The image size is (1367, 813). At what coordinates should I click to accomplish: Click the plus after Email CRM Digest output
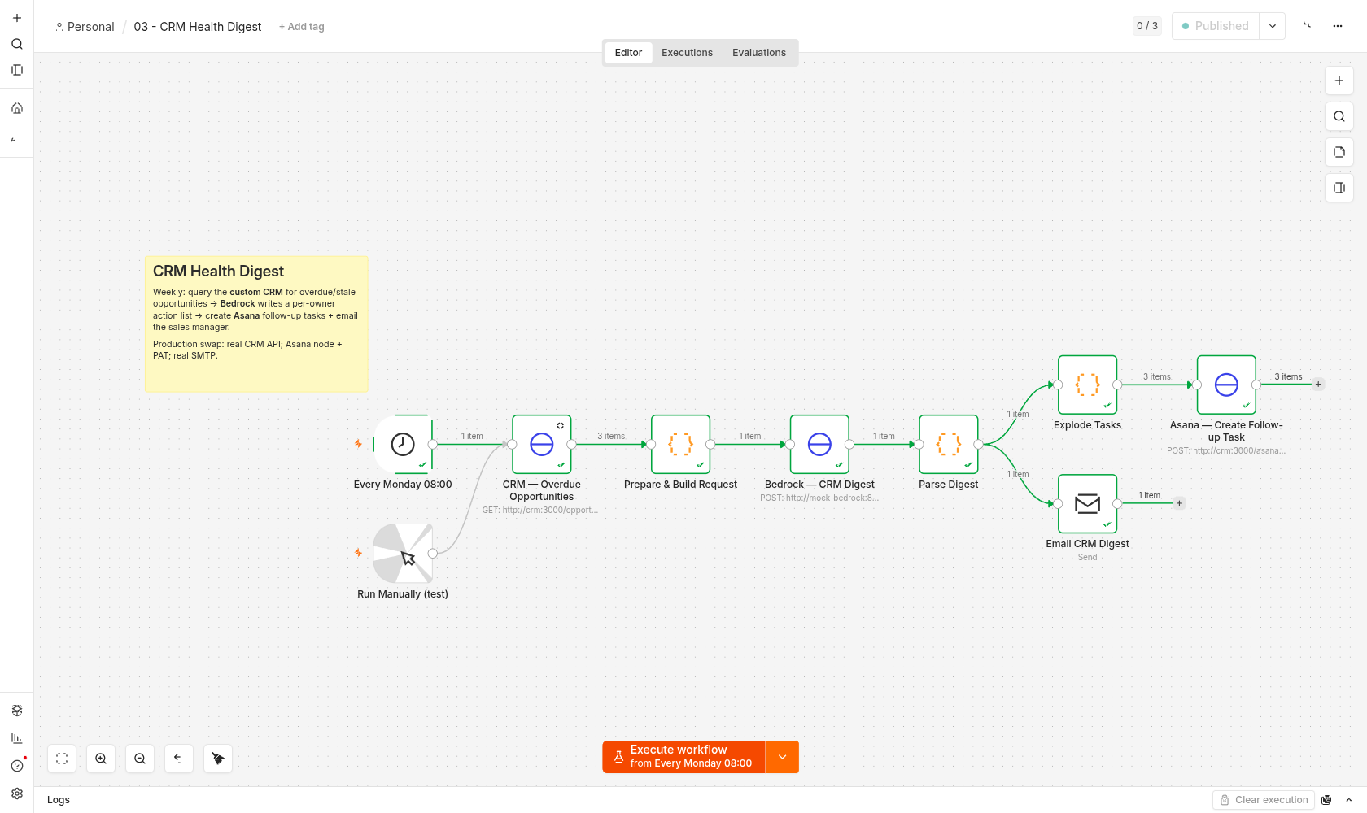pyautogui.click(x=1179, y=503)
